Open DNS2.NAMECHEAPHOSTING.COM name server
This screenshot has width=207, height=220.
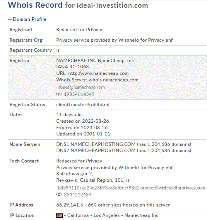96,151
